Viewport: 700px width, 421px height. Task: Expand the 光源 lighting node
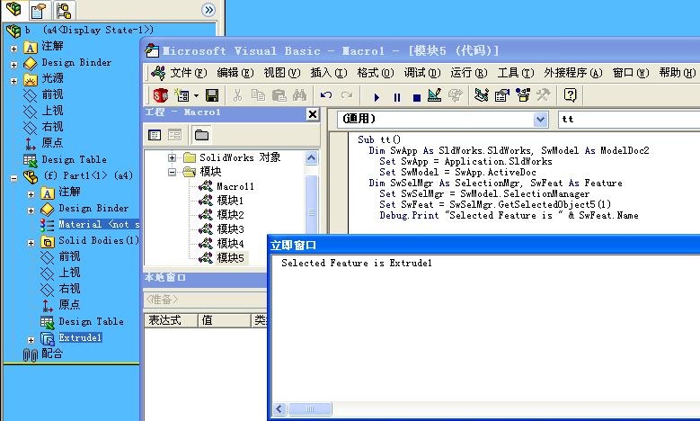tap(13, 81)
